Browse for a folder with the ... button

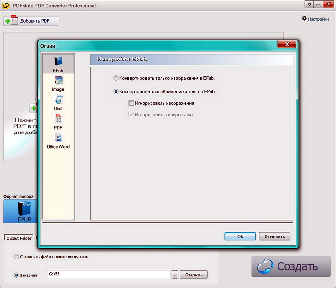pyautogui.click(x=175, y=275)
